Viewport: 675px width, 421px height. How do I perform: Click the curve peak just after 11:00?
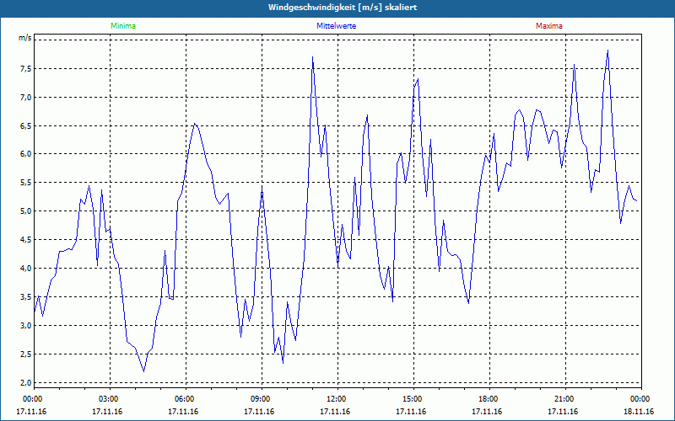pos(312,57)
